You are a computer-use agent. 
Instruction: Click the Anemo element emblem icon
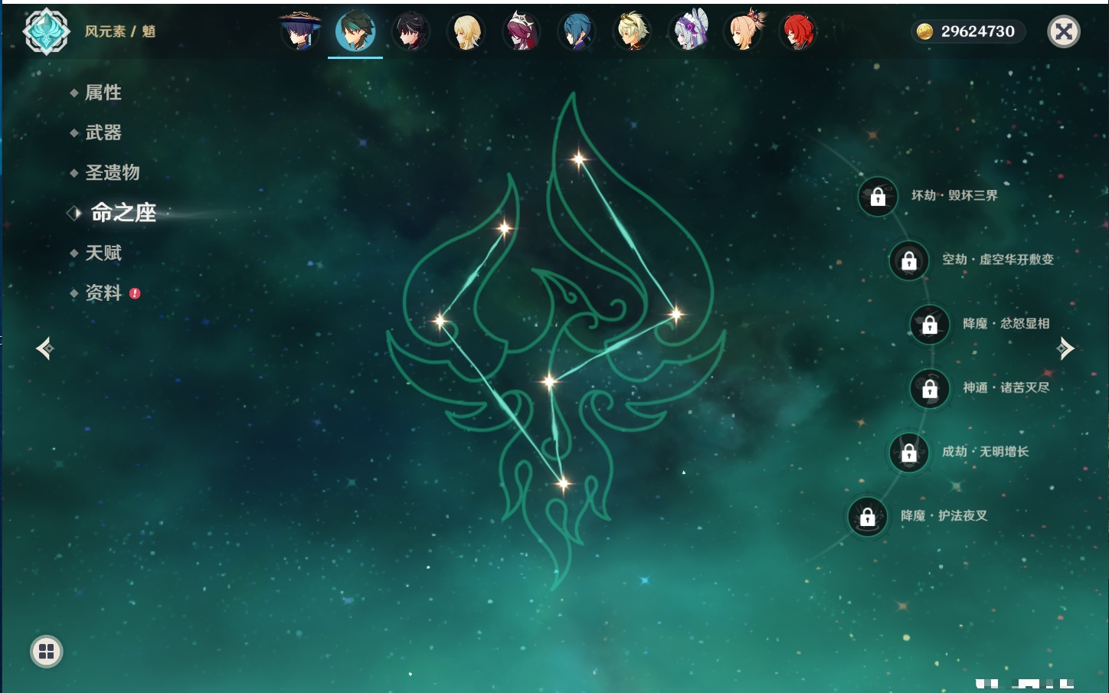coord(47,31)
